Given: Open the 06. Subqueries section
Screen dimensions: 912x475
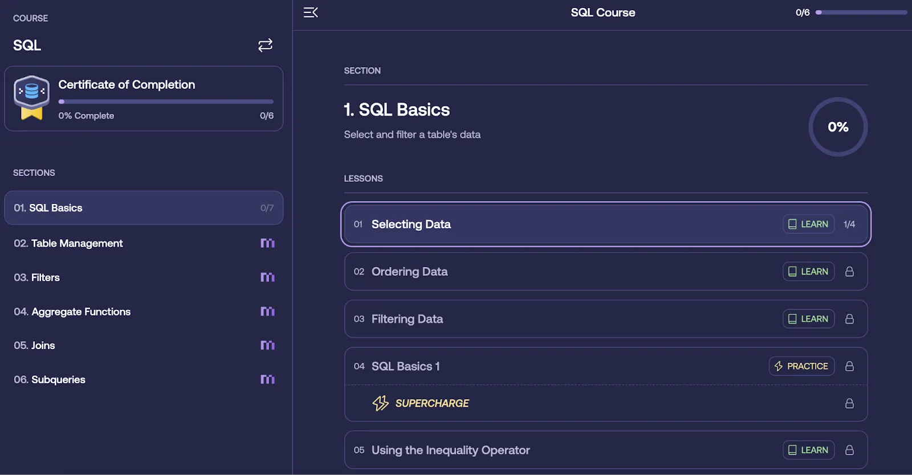Looking at the screenshot, I should coord(144,379).
